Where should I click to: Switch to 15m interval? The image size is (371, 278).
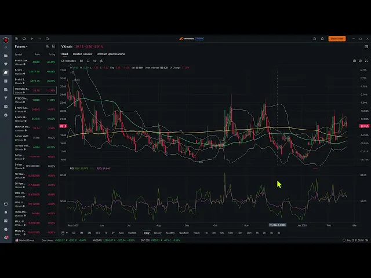coord(240,233)
